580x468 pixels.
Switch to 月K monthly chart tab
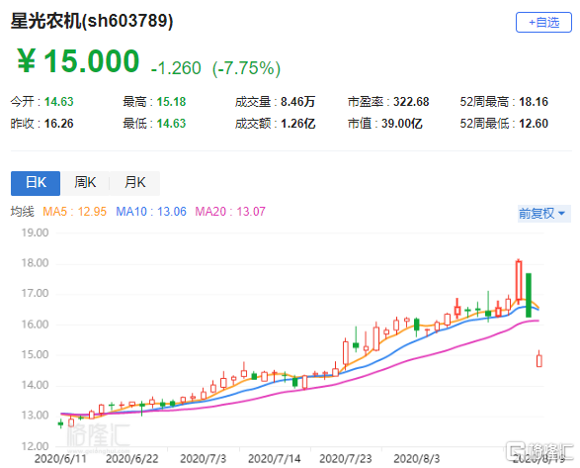135,183
